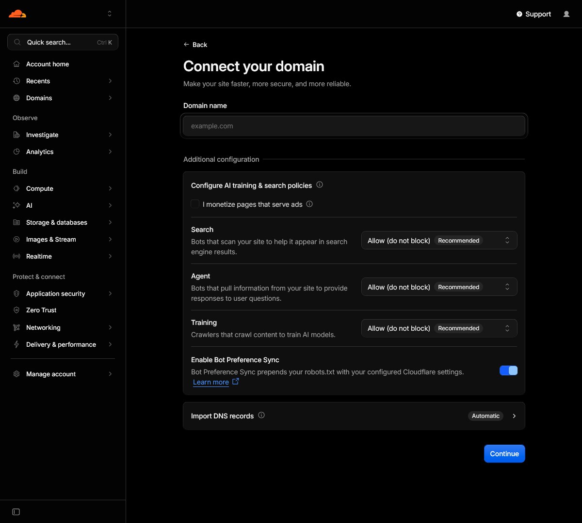Click the Realtime broadcast icon
Screen dimensions: 582x523
click(16, 256)
